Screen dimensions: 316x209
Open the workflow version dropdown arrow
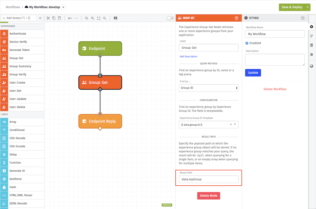63,7
